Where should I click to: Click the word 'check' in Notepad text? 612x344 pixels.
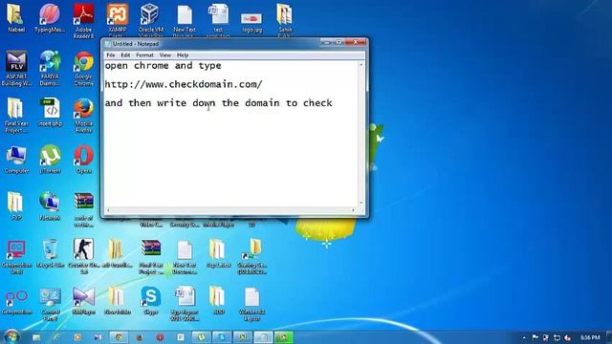(317, 103)
